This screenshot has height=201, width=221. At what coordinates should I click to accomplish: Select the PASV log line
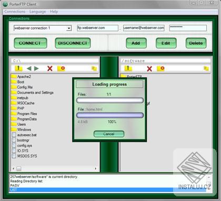coord(108,186)
